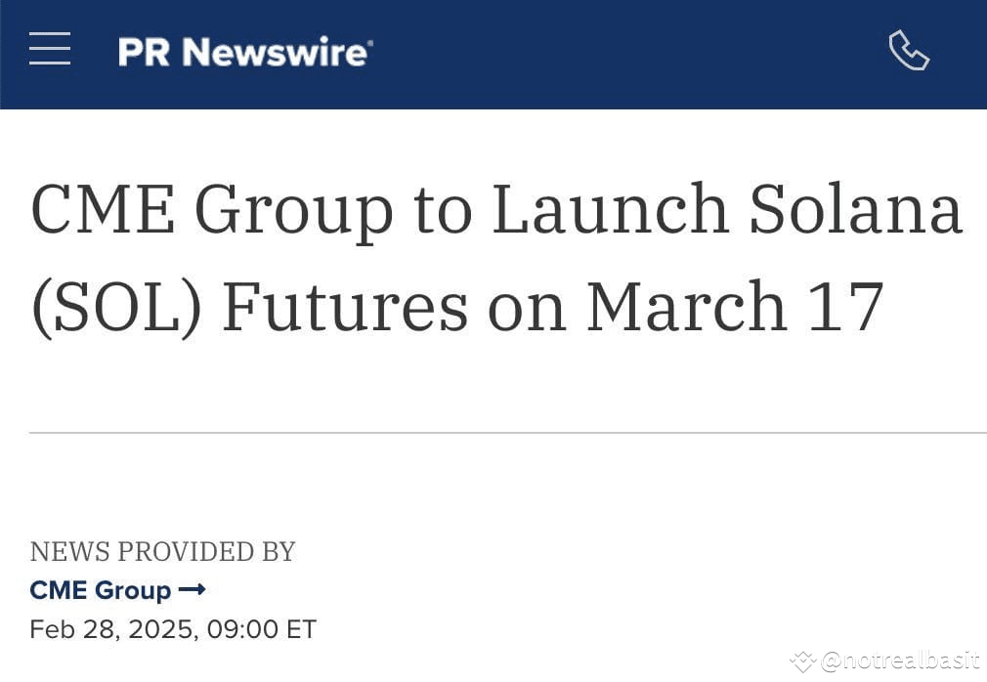Click the arrow beside CME Group

(x=192, y=589)
